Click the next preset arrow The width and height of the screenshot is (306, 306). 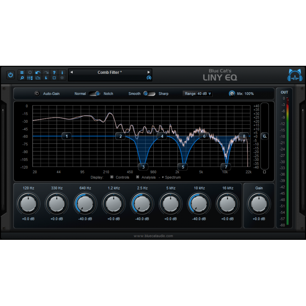pyautogui.click(x=149, y=72)
